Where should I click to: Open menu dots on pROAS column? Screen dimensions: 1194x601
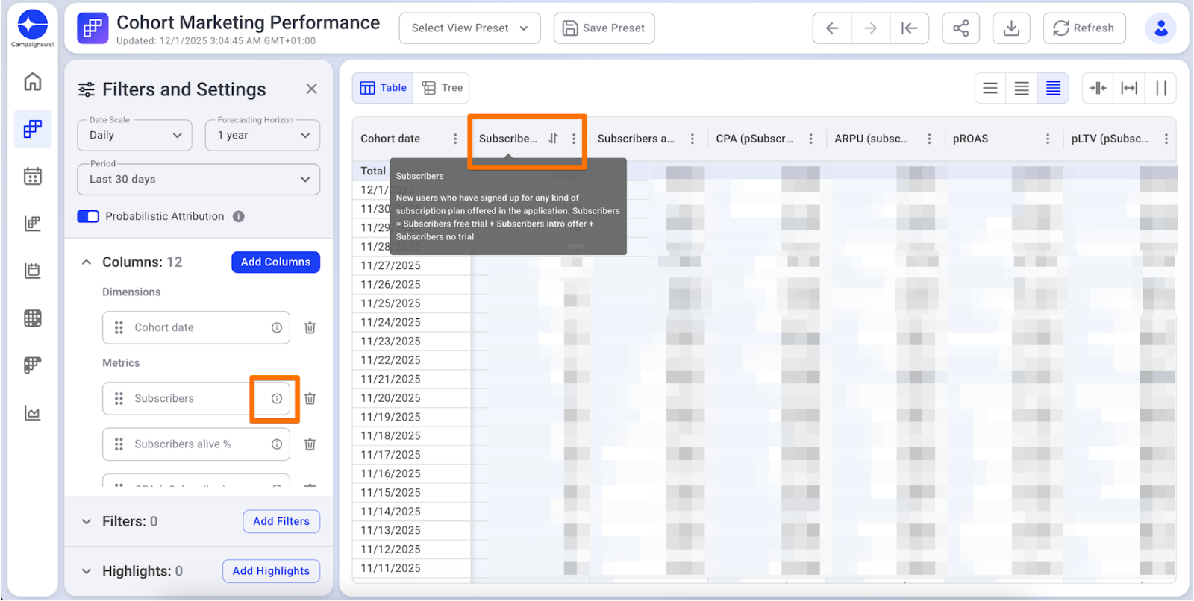1048,139
